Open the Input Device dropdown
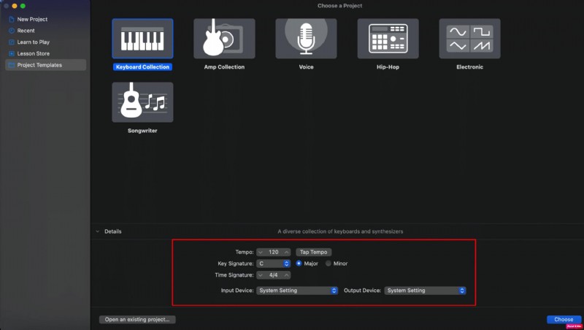The width and height of the screenshot is (584, 330). point(297,291)
